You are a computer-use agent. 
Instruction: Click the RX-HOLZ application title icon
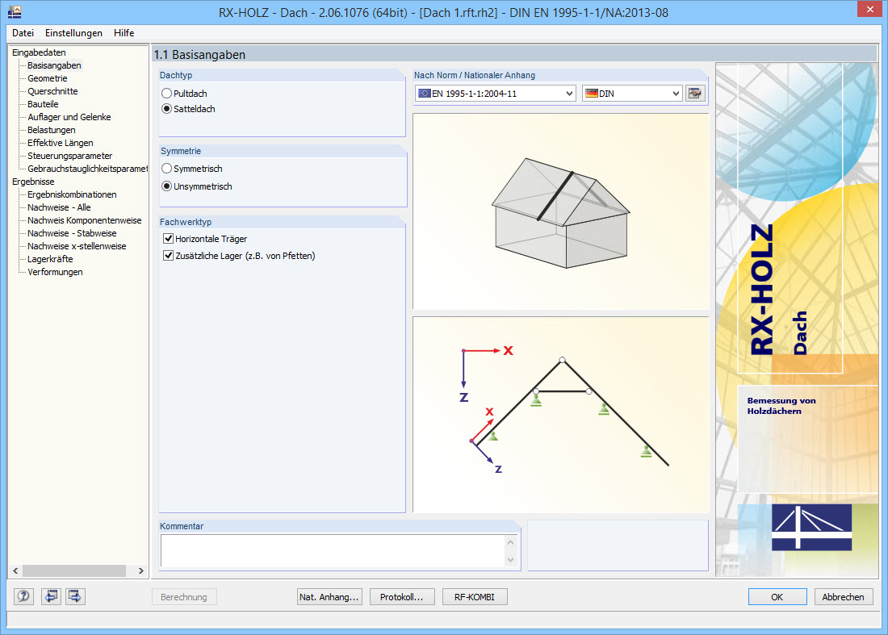[15, 11]
